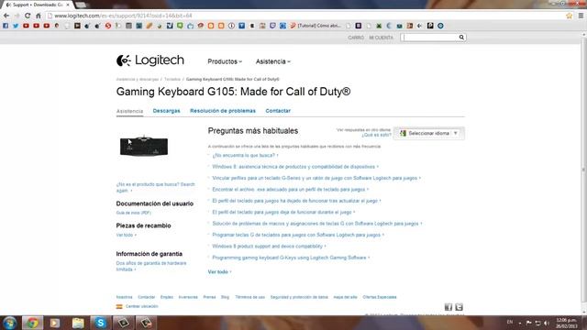Open the green X bookmark icon

[379, 26]
